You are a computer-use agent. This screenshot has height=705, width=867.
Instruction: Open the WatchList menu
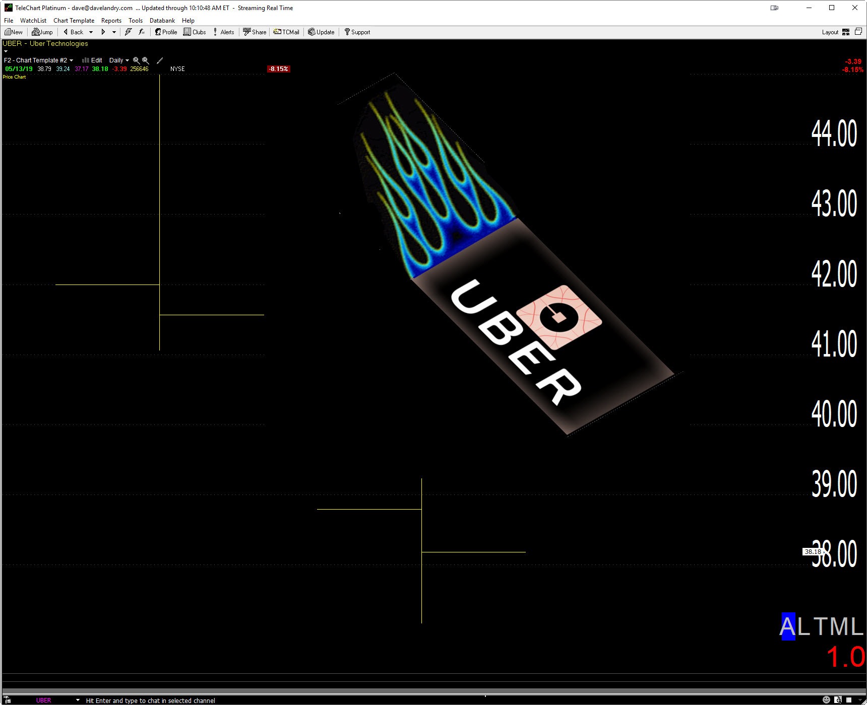(33, 21)
